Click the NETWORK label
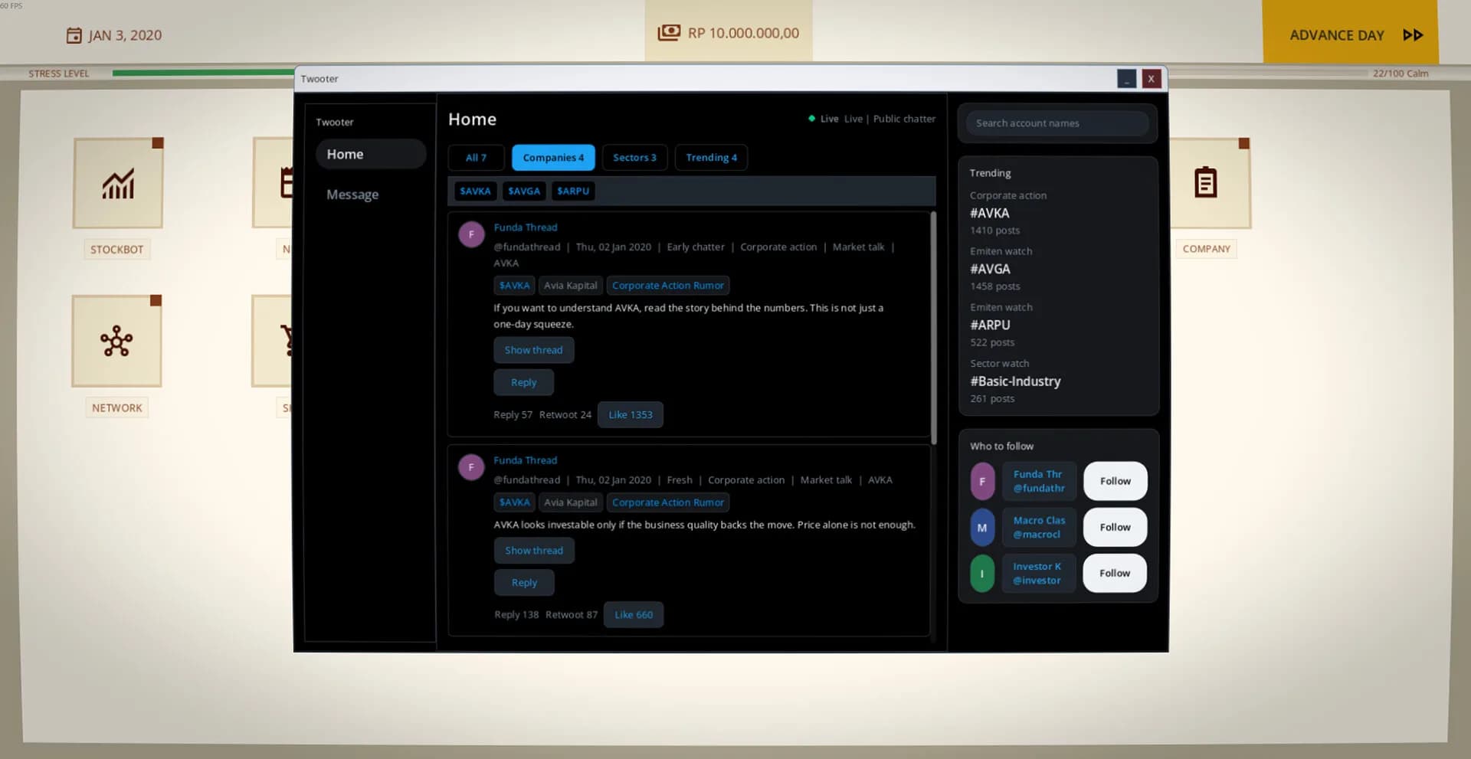Image resolution: width=1471 pixels, height=759 pixels. (x=117, y=408)
